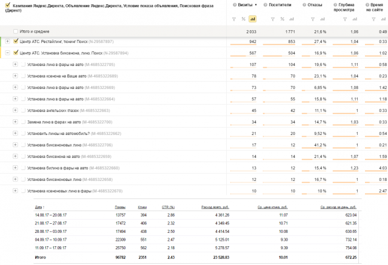
Task: Click the percent icon under Визиты
Action: (x=243, y=19)
